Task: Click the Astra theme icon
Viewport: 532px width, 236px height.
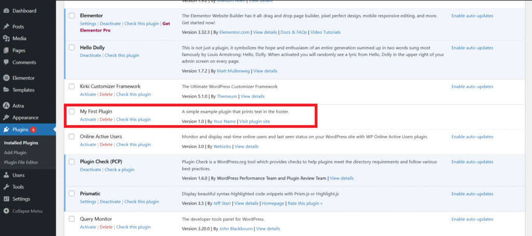Action: [6, 106]
